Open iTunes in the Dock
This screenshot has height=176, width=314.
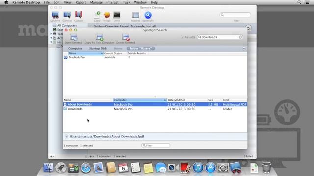(198, 167)
